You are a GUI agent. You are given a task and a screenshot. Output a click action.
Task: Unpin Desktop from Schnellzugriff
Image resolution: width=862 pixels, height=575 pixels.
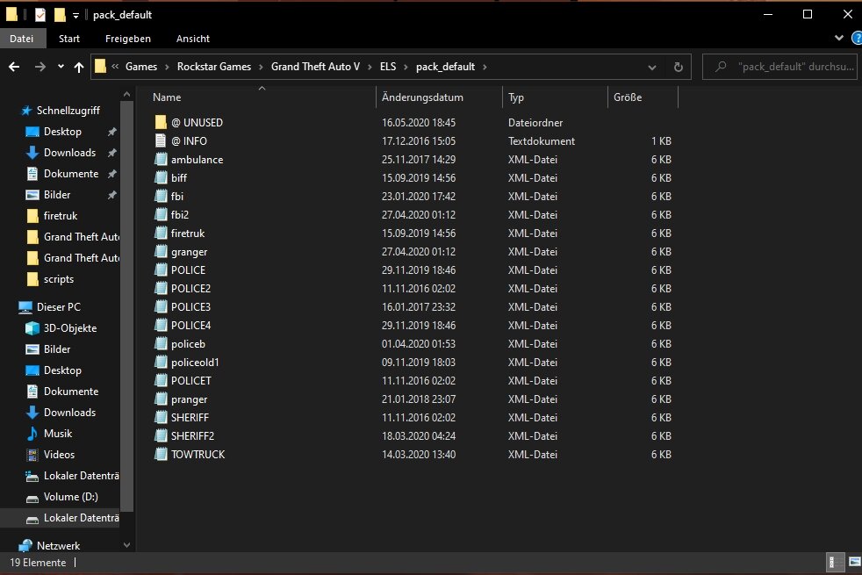111,132
